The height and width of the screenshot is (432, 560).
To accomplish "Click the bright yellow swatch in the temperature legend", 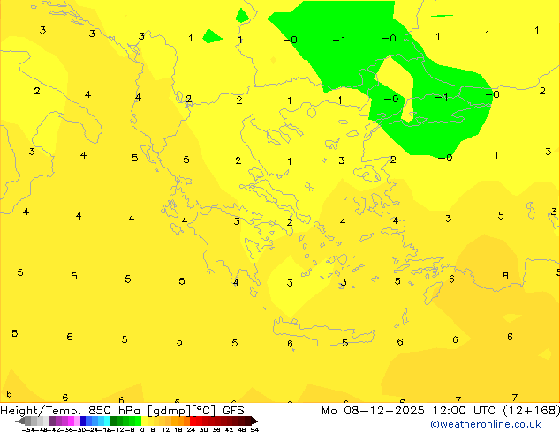I will point(144,421).
